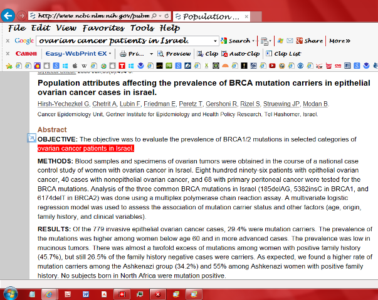Click the YouTube favorites bar icon
Image resolution: width=378 pixels, height=300 pixels.
(272, 66)
